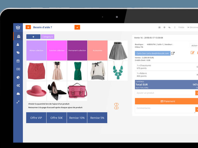This screenshot has width=198, height=148.
Task: Apply the Remise 5% button
Action: pos(97,118)
